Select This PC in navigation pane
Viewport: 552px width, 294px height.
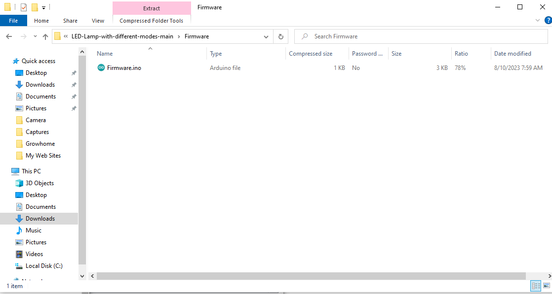point(31,171)
